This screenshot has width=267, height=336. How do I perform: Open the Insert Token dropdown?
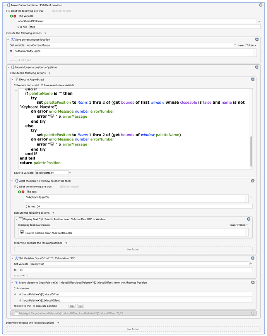click(246, 45)
